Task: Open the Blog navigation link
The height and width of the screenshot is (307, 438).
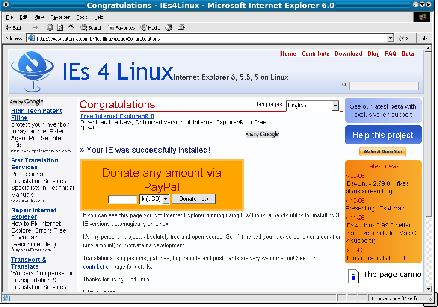Action: (373, 53)
